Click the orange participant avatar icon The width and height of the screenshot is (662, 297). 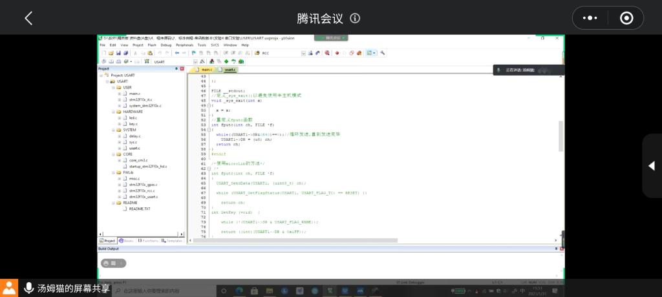pyautogui.click(x=9, y=289)
